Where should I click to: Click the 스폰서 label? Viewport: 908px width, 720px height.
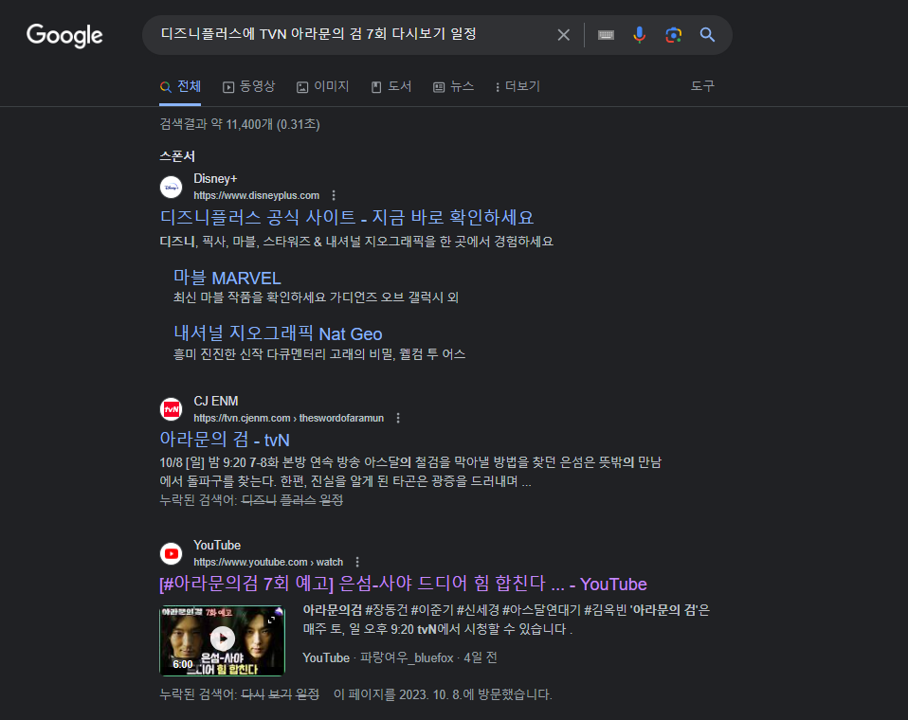point(177,156)
